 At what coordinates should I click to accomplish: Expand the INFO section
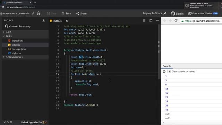tap(25, 32)
